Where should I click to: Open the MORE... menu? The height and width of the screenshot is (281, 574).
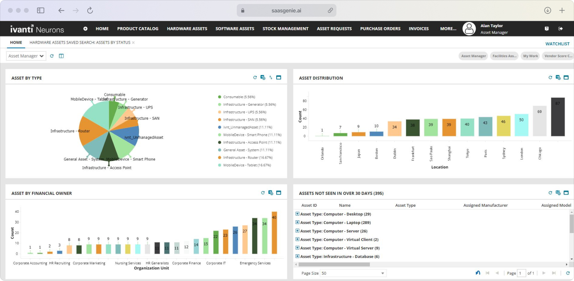click(x=448, y=29)
